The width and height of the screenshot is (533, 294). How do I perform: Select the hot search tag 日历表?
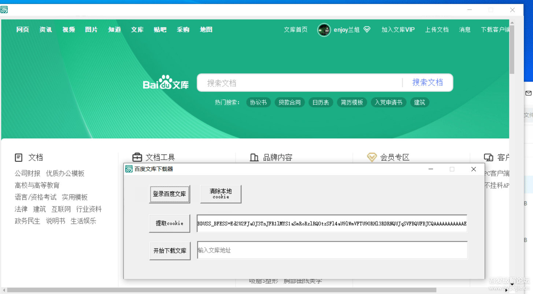321,103
